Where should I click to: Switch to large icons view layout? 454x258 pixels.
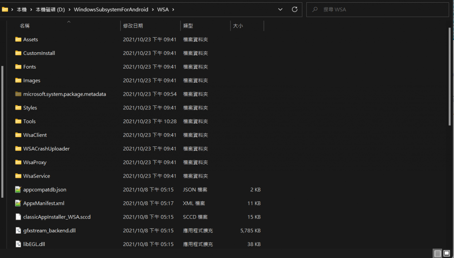pos(447,254)
